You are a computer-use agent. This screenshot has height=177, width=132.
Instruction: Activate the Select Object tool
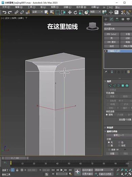[46, 12]
